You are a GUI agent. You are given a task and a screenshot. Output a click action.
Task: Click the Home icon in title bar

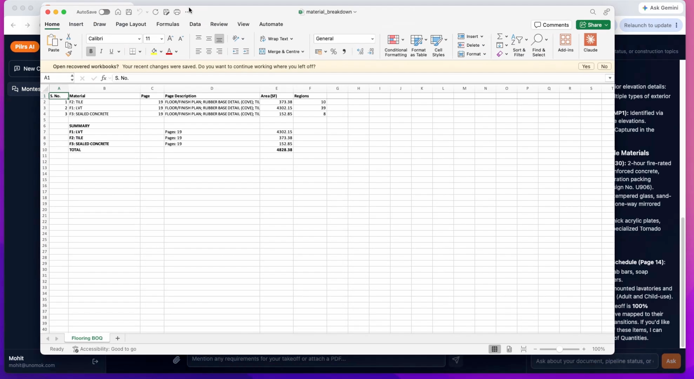[x=118, y=12]
